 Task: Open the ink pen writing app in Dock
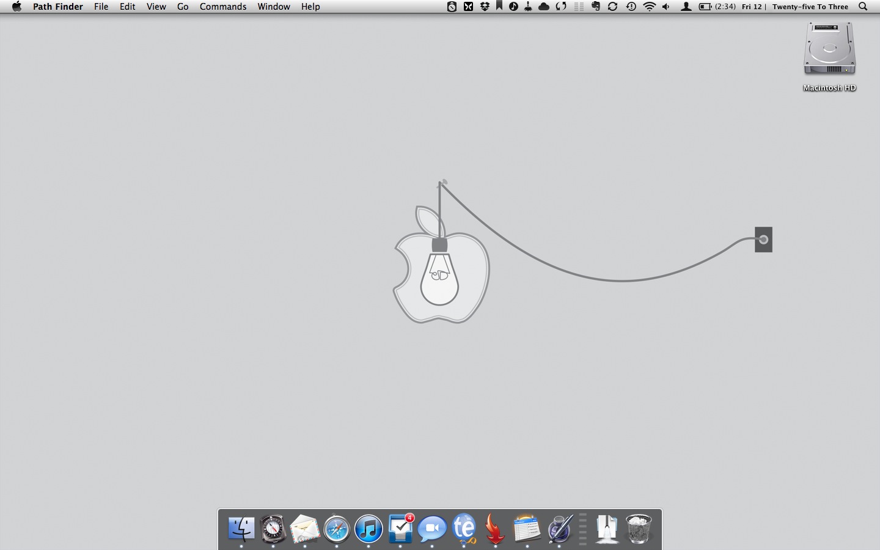(x=559, y=529)
